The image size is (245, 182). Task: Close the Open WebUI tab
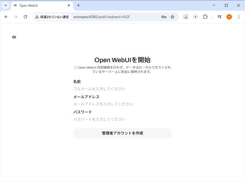[69, 6]
